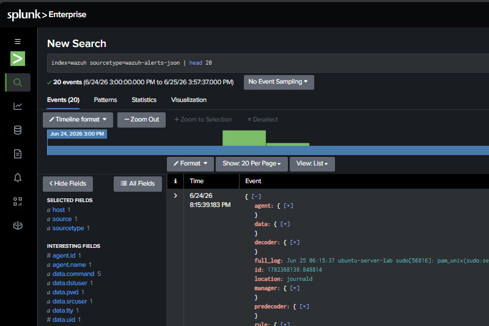Open the Show: 20 Per Page dropdown
Screen dimensions: 489x326
(x=252, y=164)
